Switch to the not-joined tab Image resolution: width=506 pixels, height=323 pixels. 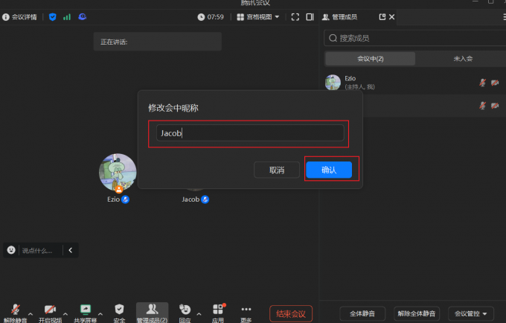pyautogui.click(x=463, y=59)
